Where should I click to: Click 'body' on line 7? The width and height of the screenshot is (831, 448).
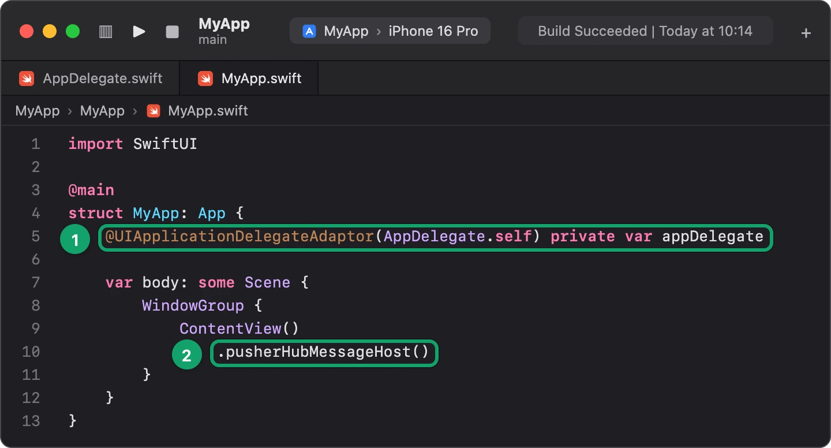click(161, 282)
